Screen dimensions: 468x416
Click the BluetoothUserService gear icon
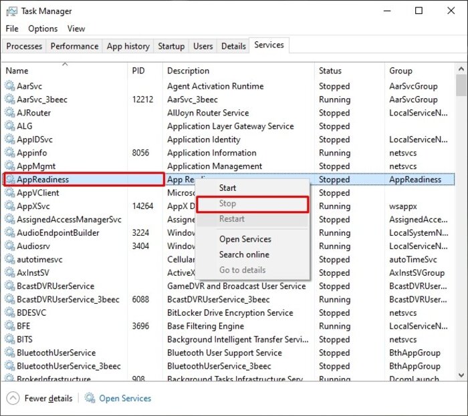tap(10, 353)
